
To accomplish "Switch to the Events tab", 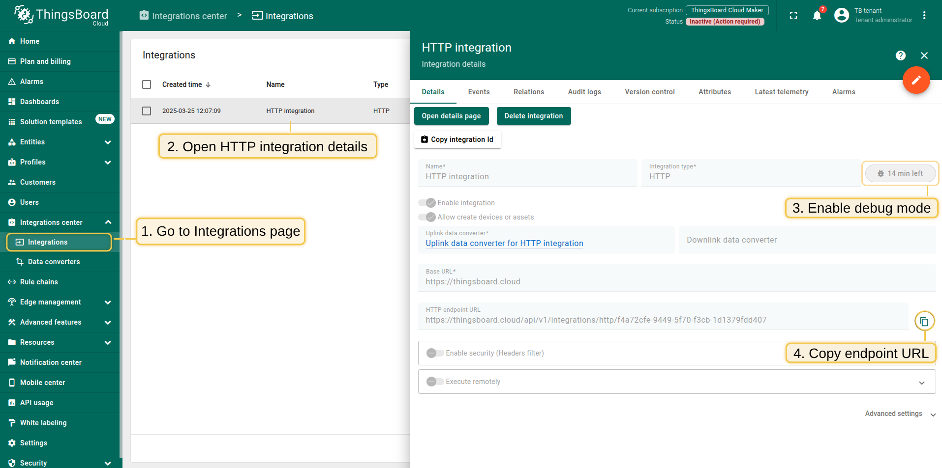I will click(x=479, y=92).
